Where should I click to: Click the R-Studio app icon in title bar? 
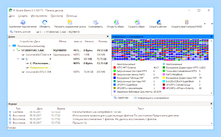[x=11, y=10]
